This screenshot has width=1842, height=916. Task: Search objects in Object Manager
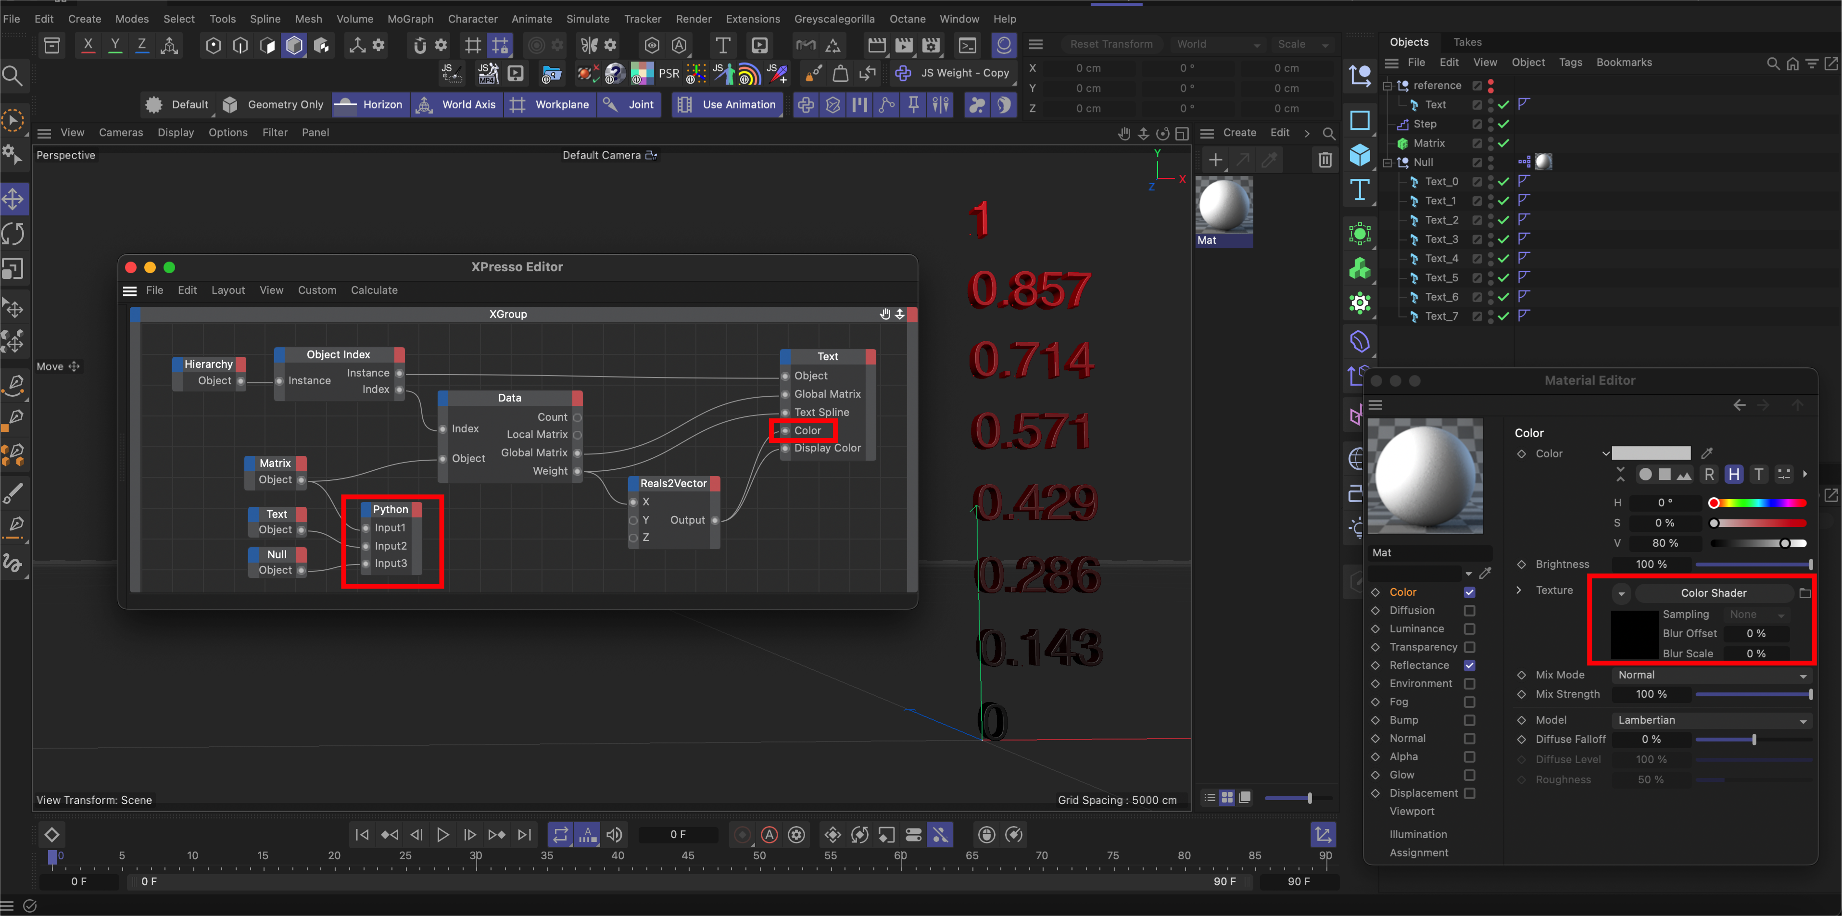pos(1773,63)
